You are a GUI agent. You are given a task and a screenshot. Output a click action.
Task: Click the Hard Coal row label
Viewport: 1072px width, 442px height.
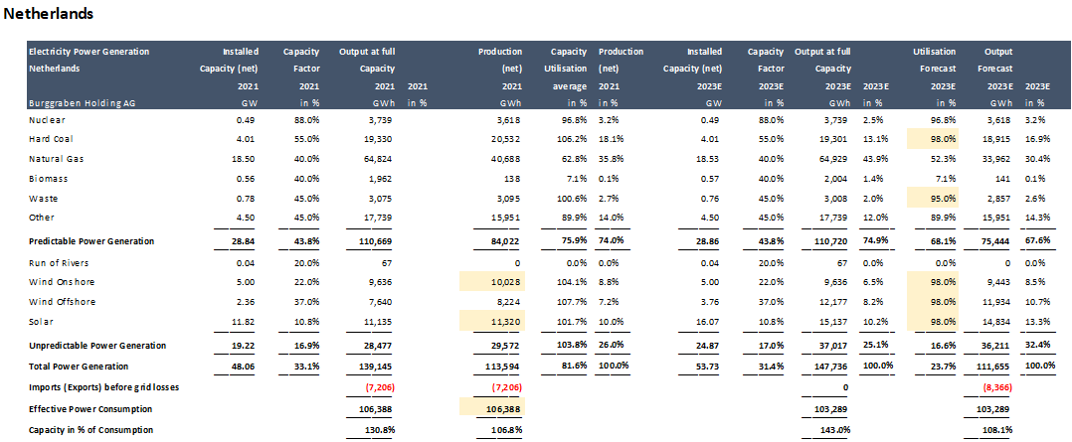(x=53, y=139)
